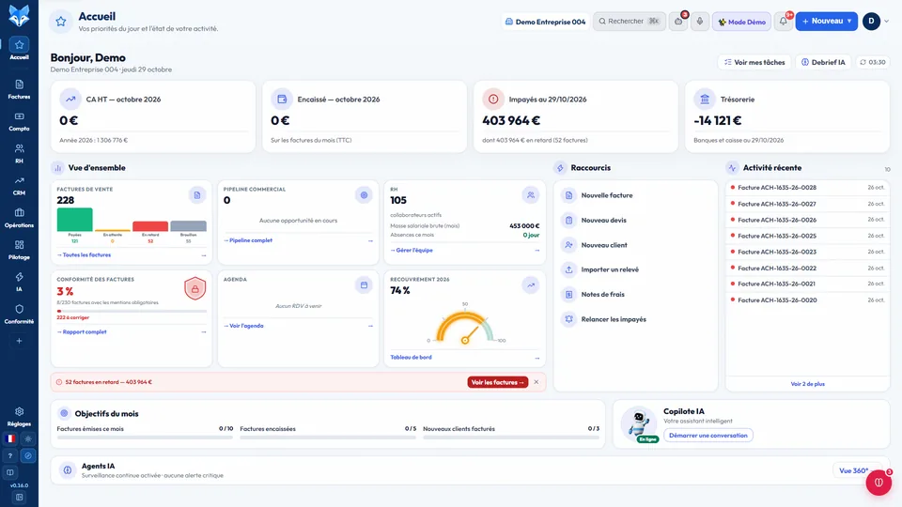The width and height of the screenshot is (902, 507).
Task: Click the document icon in Factures de vente card
Action: click(197, 195)
